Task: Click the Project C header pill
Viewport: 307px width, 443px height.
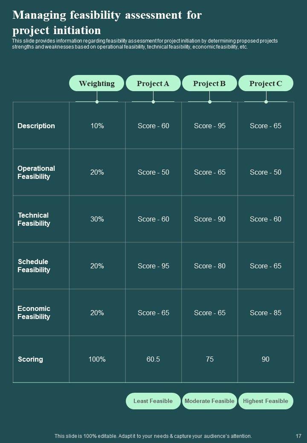Action: coord(266,83)
